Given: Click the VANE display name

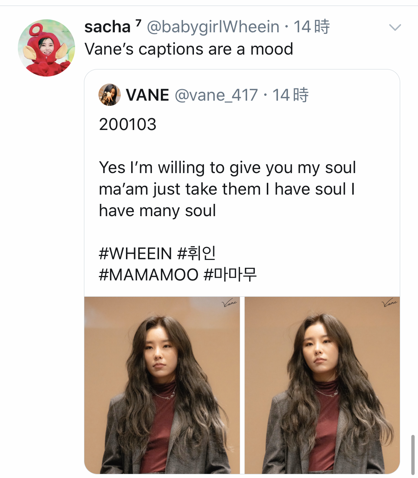Looking at the screenshot, I should coord(148,95).
